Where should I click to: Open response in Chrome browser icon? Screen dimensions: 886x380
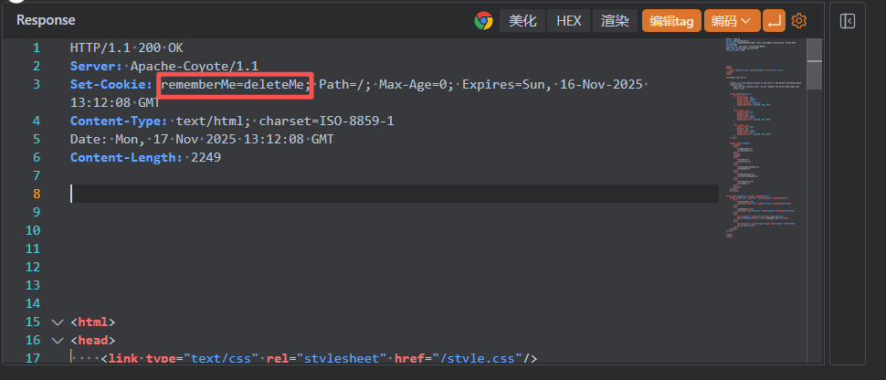[x=483, y=20]
